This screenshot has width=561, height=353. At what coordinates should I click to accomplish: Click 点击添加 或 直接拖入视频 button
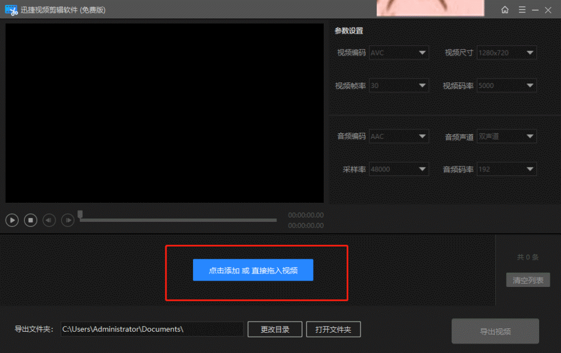point(253,270)
